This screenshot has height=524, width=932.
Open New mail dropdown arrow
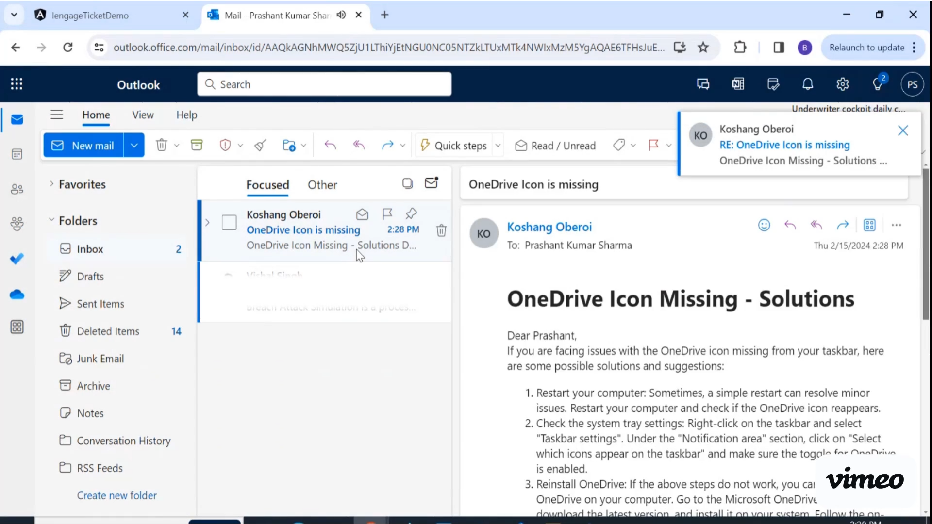click(134, 145)
